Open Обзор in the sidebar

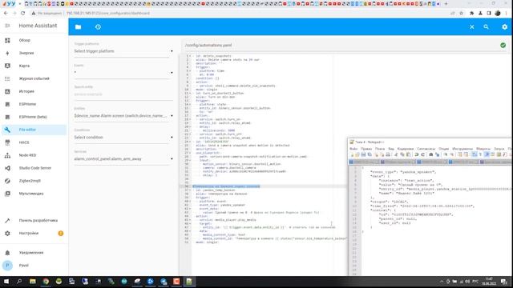click(x=34, y=40)
